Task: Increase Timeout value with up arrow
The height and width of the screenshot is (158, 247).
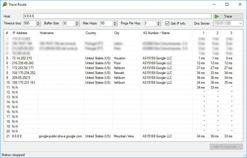Action: click(38, 22)
